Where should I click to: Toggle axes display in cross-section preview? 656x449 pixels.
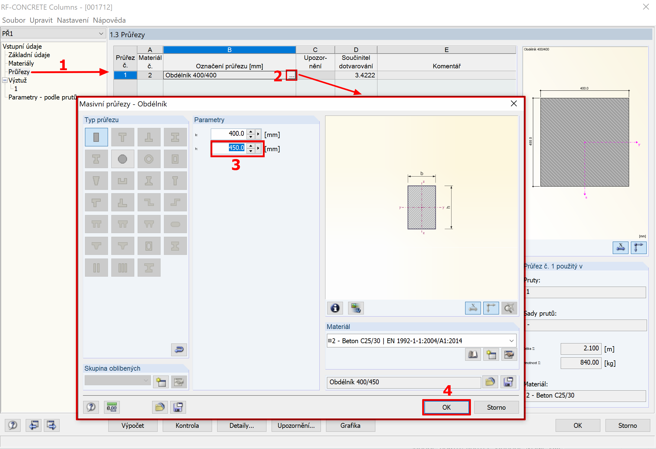click(491, 308)
